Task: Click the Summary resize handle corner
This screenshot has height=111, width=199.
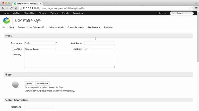Action: click(114, 67)
